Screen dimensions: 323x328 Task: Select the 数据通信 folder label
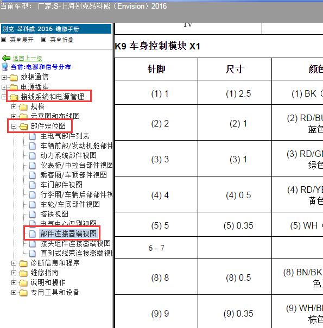[35, 77]
